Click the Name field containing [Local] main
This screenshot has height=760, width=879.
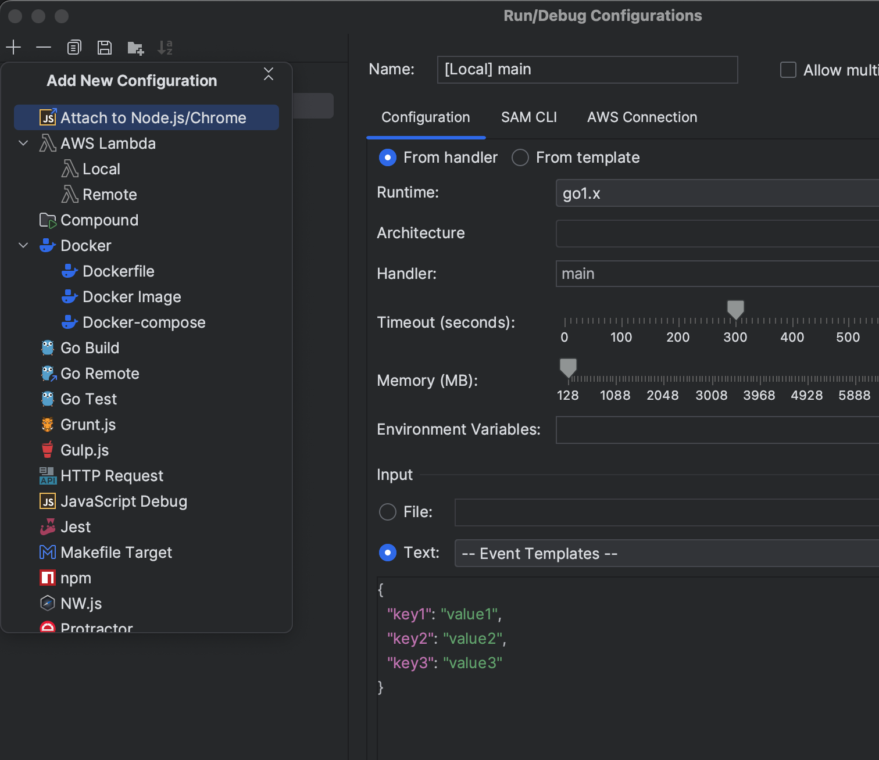[588, 70]
